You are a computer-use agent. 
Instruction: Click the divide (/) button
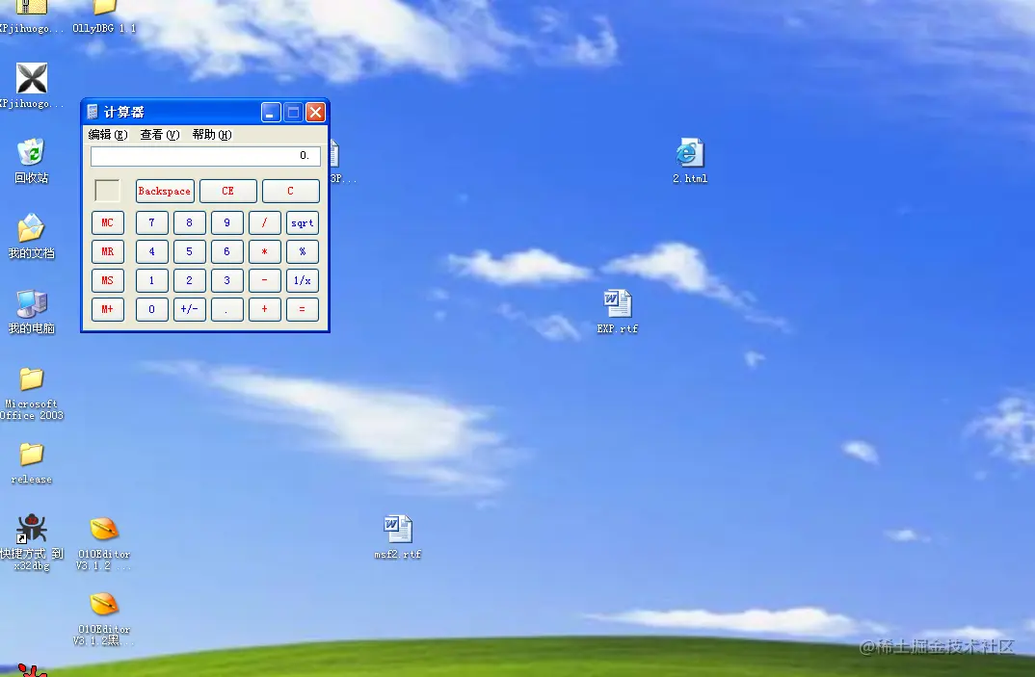(x=265, y=223)
